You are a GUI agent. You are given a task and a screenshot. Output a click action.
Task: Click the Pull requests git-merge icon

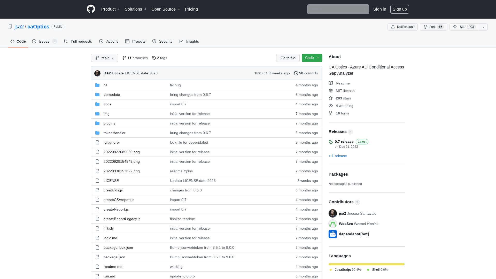click(x=66, y=42)
